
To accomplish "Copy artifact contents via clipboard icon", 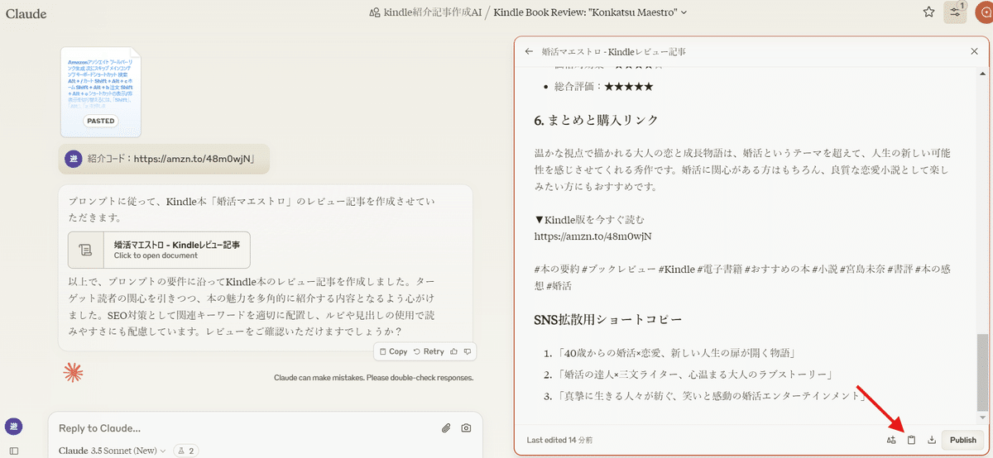I will [x=911, y=440].
